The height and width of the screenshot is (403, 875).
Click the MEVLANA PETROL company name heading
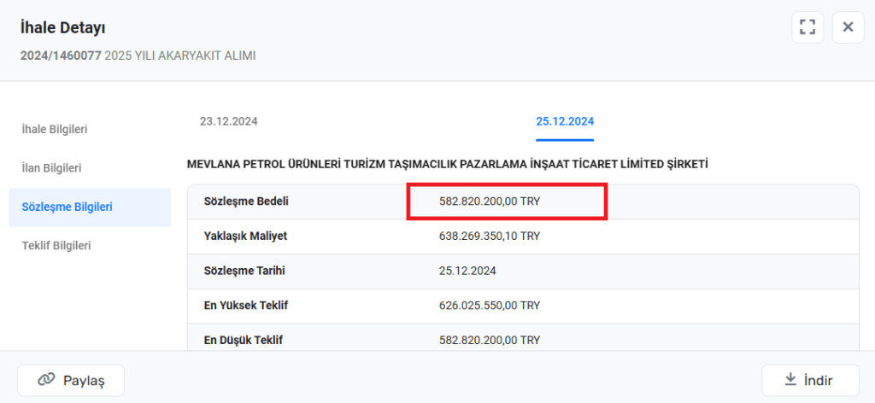click(x=447, y=163)
